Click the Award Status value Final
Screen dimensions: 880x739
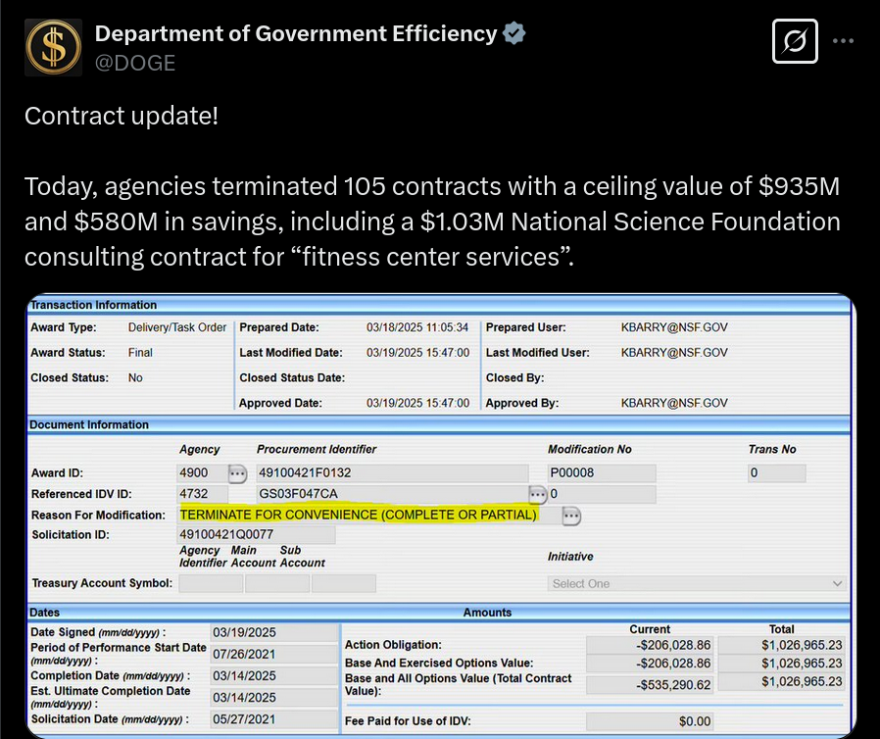point(140,353)
